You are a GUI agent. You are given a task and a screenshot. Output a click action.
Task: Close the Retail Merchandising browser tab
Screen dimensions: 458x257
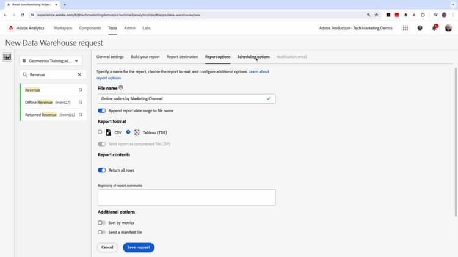(x=56, y=5)
